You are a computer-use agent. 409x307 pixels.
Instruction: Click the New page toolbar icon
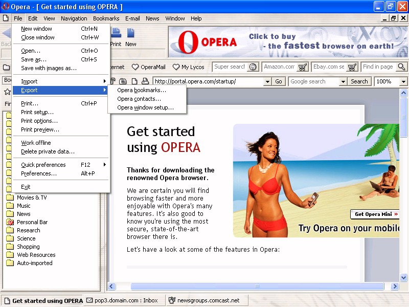tap(130, 33)
